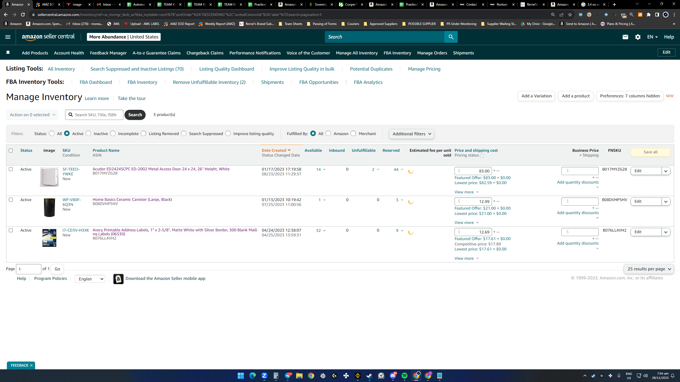Open the Edit dropdown arrow for B08DVHP5HV
The width and height of the screenshot is (680, 382).
666,202
